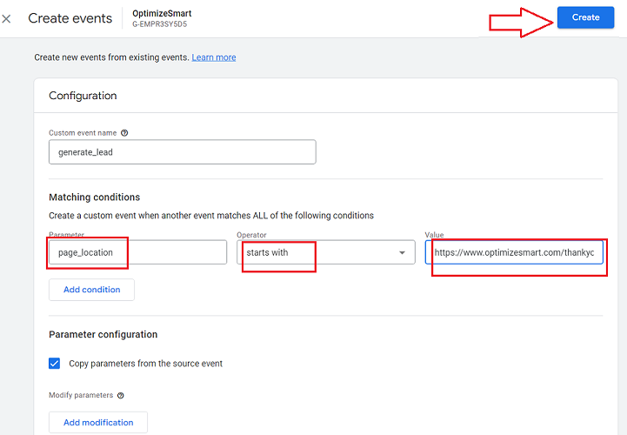Click the Value field with thankyou URL
The width and height of the screenshot is (627, 435).
(x=514, y=252)
